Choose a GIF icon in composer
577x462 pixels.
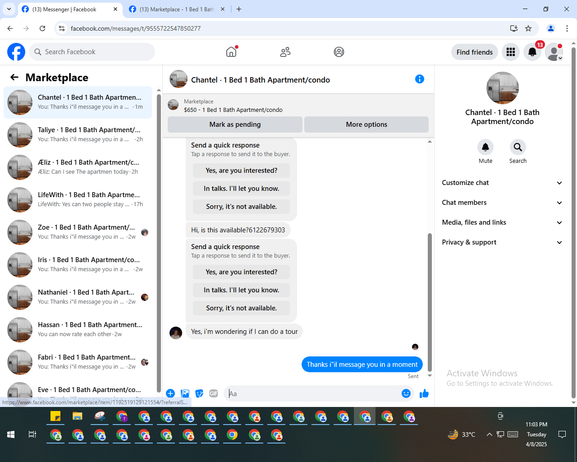(214, 393)
